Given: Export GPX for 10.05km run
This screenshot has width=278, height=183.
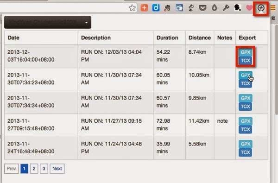Looking at the screenshot, I should [x=246, y=75].
